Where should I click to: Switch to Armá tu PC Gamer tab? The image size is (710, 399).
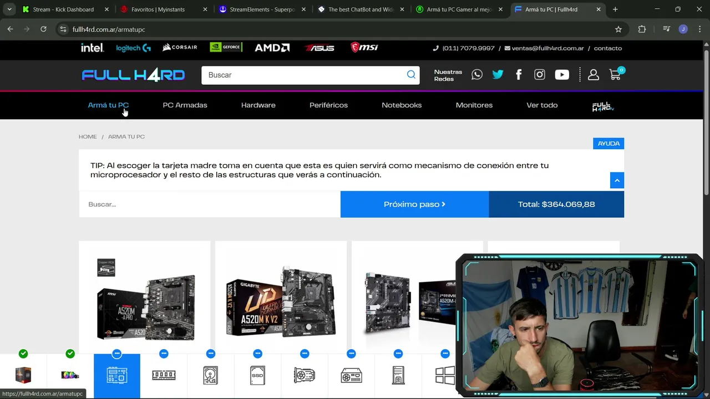coord(458,9)
